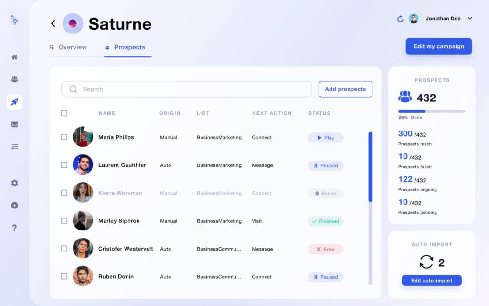Check the box for Maria Philips
Image resolution: width=489 pixels, height=306 pixels.
[x=64, y=137]
